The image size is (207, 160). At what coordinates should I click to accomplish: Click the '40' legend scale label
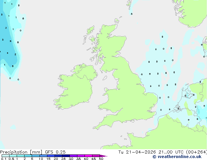(x=86, y=159)
